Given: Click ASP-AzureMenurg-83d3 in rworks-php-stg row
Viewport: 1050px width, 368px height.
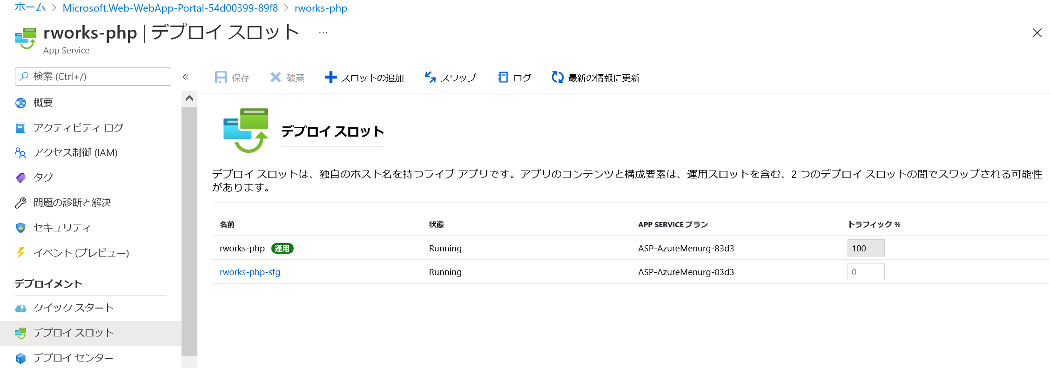Looking at the screenshot, I should (x=686, y=272).
